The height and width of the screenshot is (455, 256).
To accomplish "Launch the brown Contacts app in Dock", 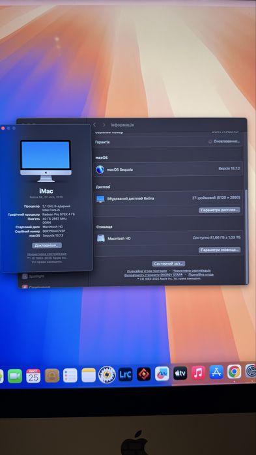I will click(x=52, y=375).
